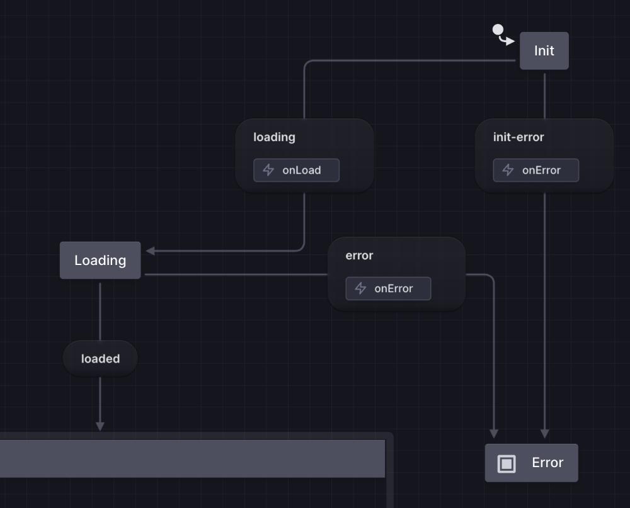
Task: Click the left arrowhead entering the Error state
Action: pyautogui.click(x=494, y=434)
